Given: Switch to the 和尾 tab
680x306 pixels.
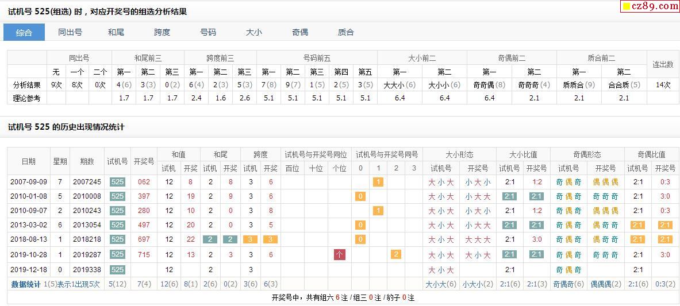Looking at the screenshot, I should pyautogui.click(x=116, y=32).
